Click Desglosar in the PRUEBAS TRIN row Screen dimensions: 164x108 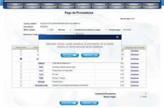click(135, 86)
